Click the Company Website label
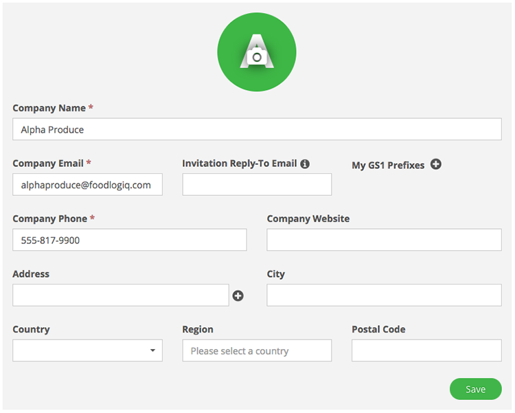This screenshot has height=413, width=515. 308,219
